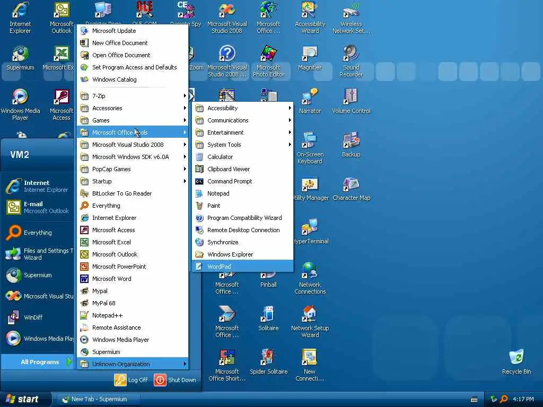The image size is (543, 407).
Task: Open Microsoft Visual Studio 2008 desktop icon
Action: pos(227,17)
